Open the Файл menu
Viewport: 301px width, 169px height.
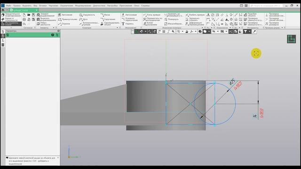click(8, 6)
